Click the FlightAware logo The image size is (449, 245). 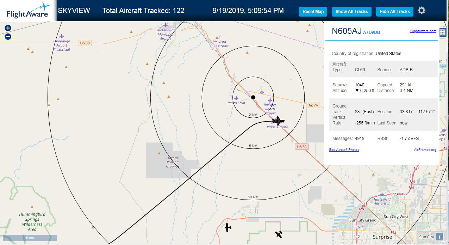[28, 11]
